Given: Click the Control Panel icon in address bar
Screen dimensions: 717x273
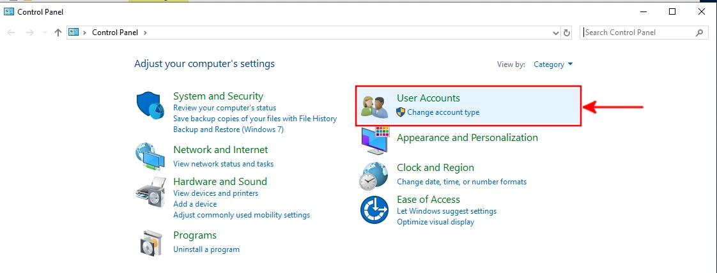Looking at the screenshot, I should pos(73,33).
